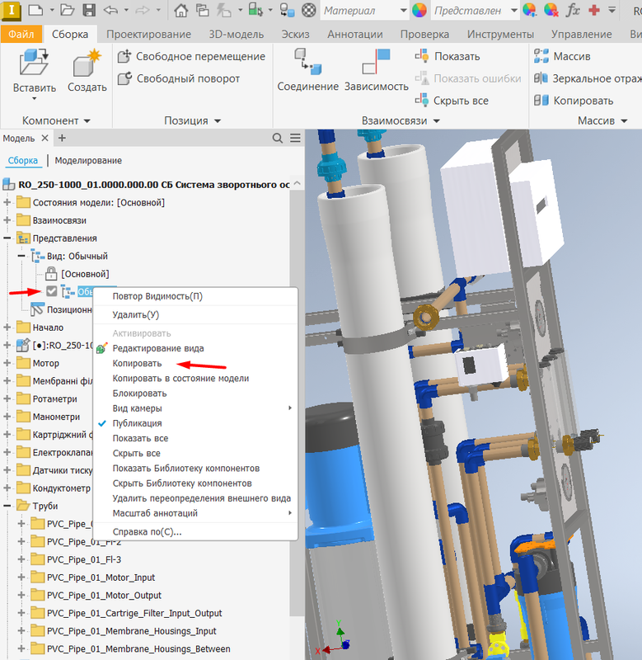Click the New file icon in quick access toolbar
This screenshot has width=642, height=660.
pos(35,10)
